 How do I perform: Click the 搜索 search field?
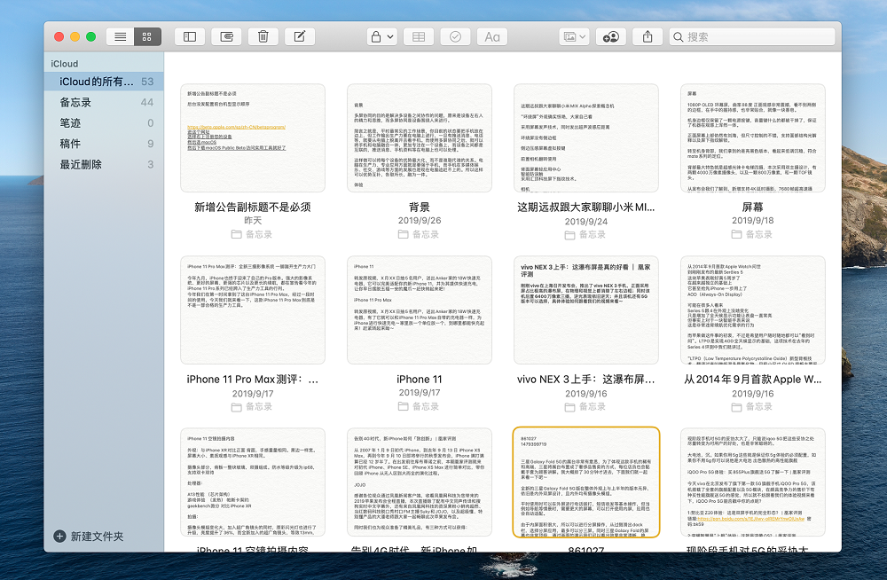point(754,36)
